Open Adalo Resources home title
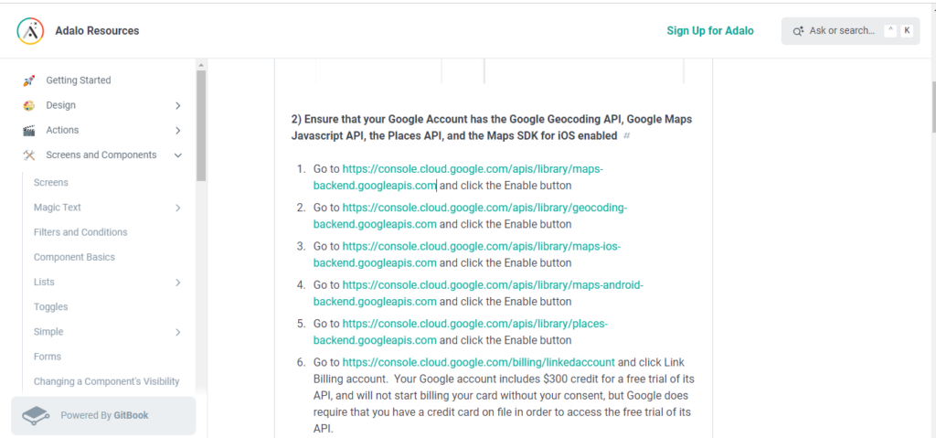 [97, 31]
